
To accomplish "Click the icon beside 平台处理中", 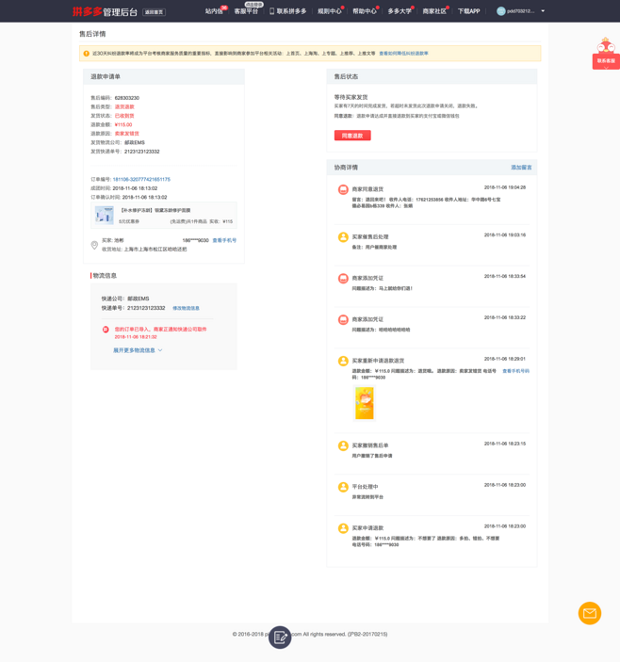I will click(x=343, y=487).
